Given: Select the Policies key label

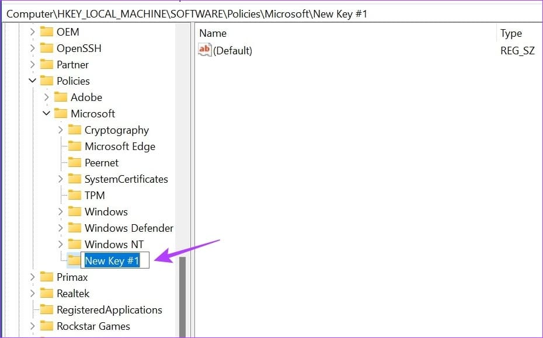Looking at the screenshot, I should click(x=73, y=81).
